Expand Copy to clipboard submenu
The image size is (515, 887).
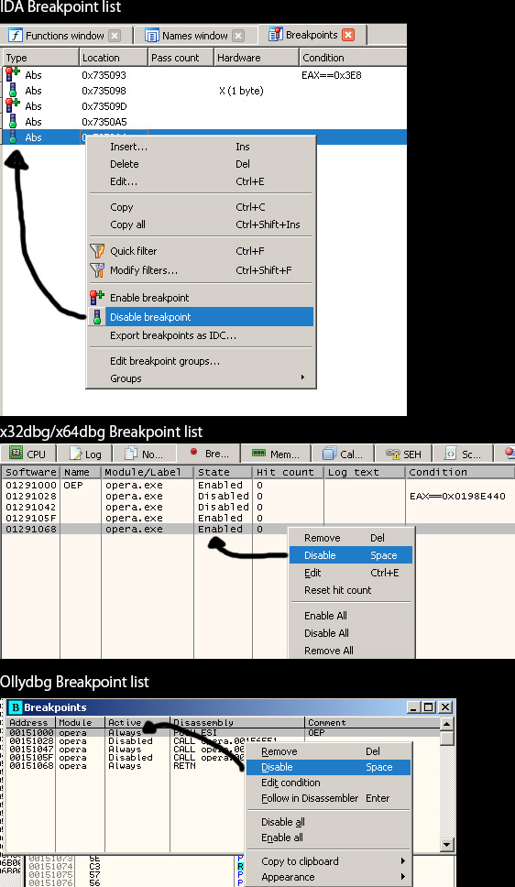pyautogui.click(x=328, y=861)
